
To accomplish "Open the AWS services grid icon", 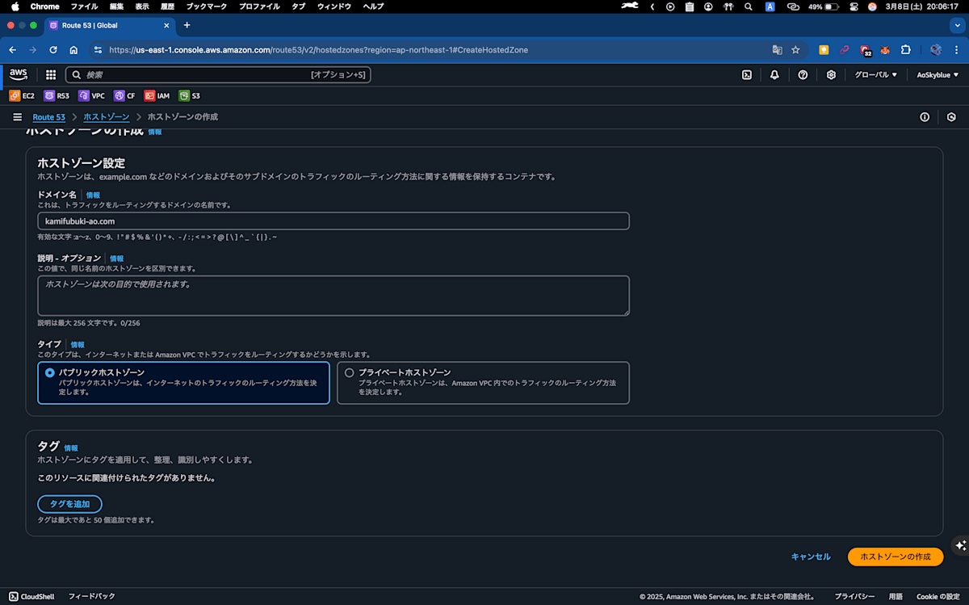I will coord(50,74).
